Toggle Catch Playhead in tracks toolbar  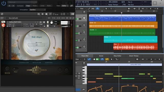[x=97, y=9]
